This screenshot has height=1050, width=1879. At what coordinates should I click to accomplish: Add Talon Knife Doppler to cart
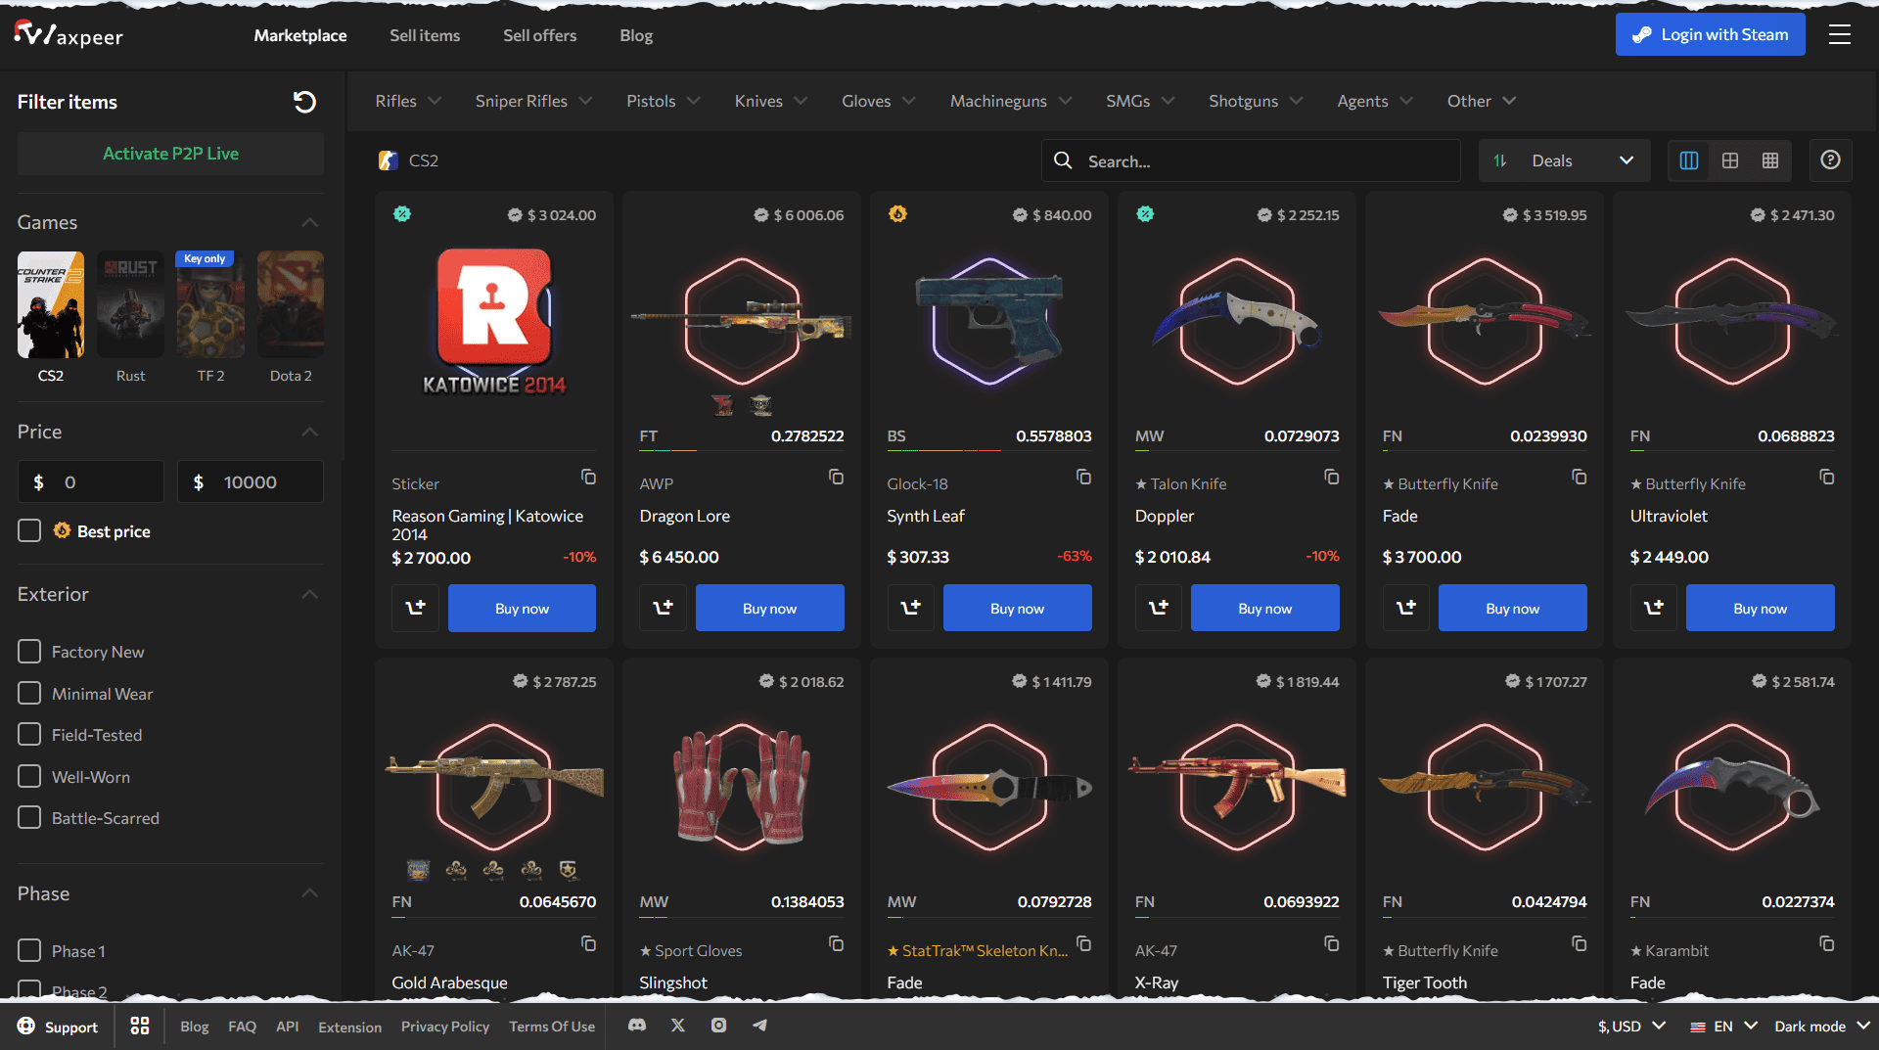pos(1159,608)
